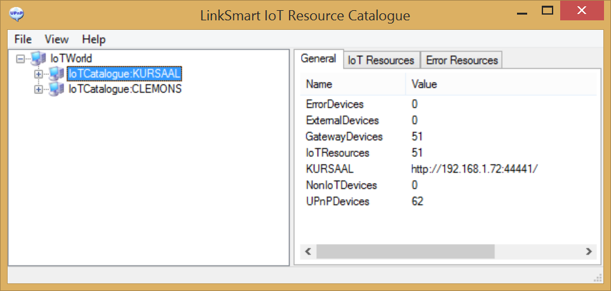
Task: Click the GatewayDevices value 51
Action: (417, 137)
